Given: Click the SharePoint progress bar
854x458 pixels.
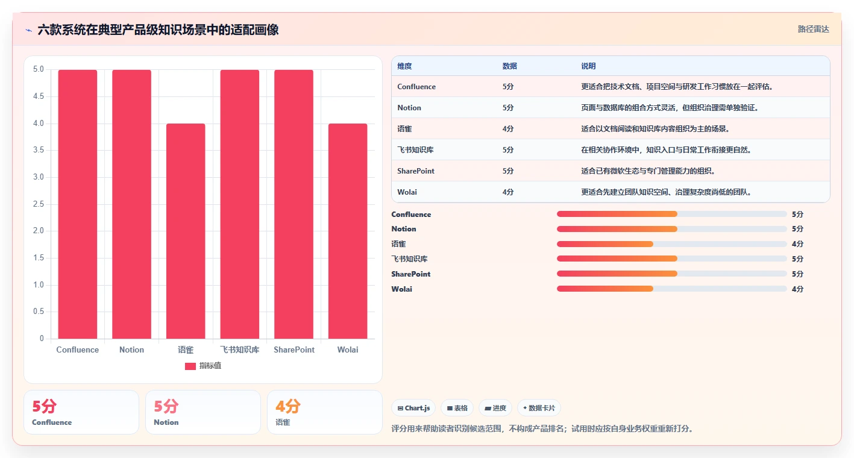Looking at the screenshot, I should (672, 274).
